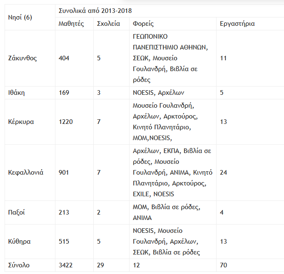Select the "ΜΟΜ, Βιβλία σε ρόδες, ΑΝΙΜΑ" cell

pyautogui.click(x=166, y=212)
